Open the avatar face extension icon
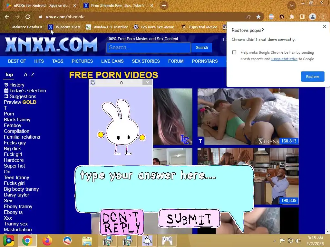330x247 pixels. tap(282, 17)
